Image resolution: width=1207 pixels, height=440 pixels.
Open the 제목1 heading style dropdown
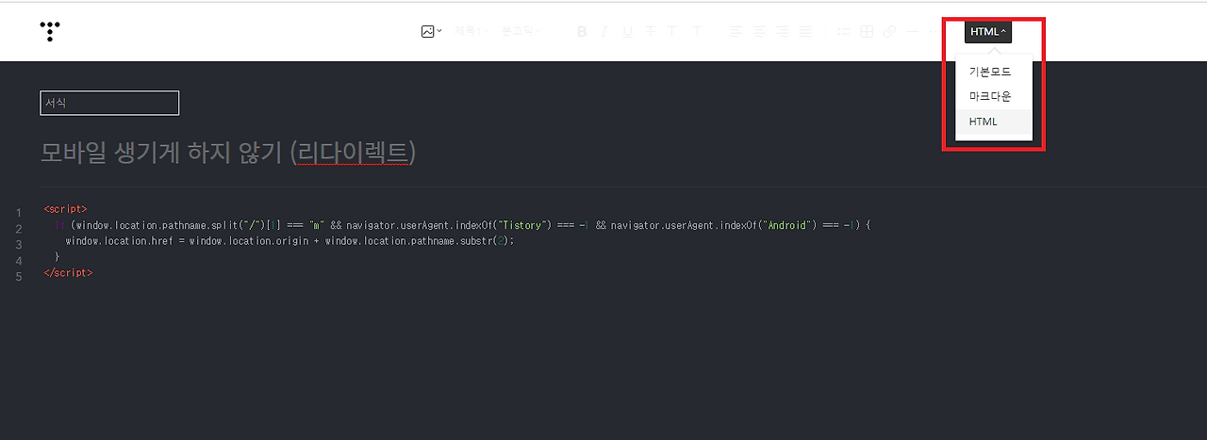[x=471, y=31]
